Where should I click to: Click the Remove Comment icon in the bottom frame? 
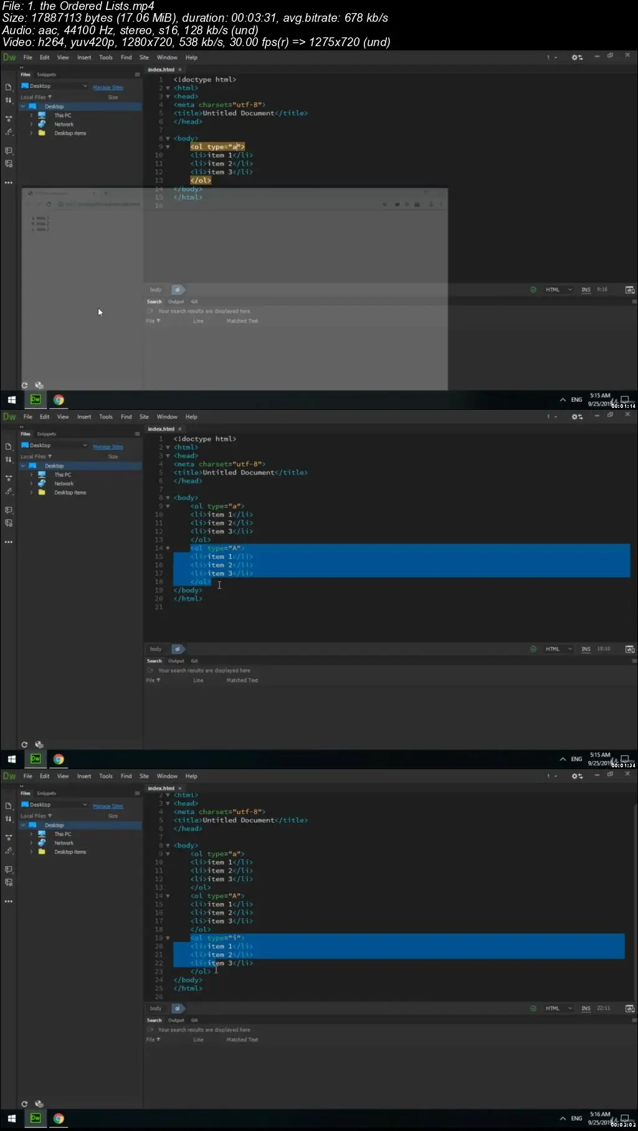click(x=9, y=883)
